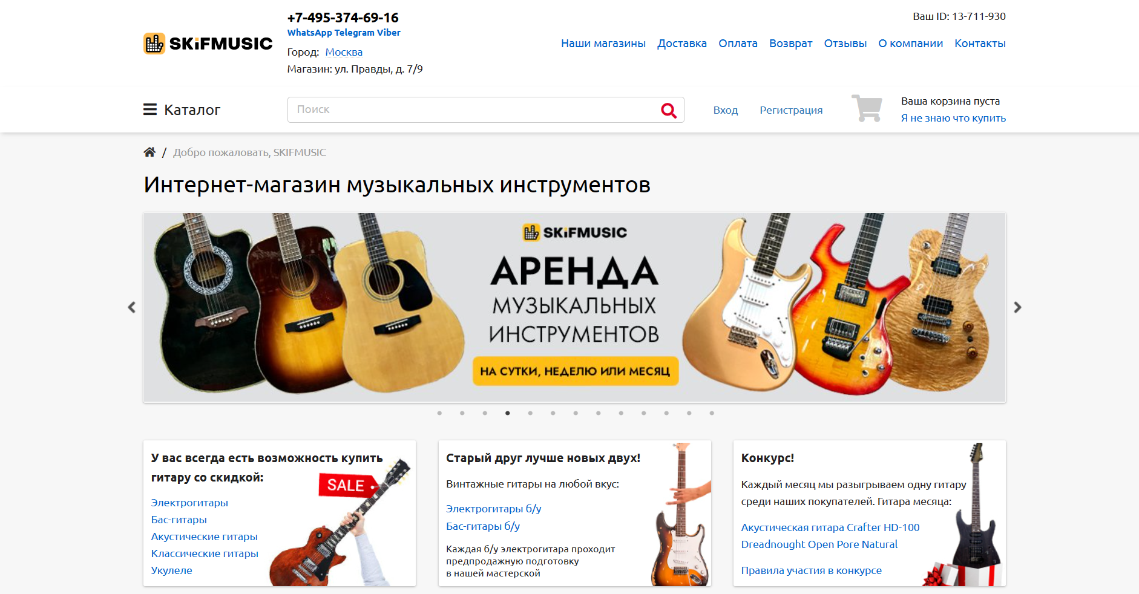Go to home via breadcrumb house icon
Screen dimensions: 1139x594
[149, 152]
